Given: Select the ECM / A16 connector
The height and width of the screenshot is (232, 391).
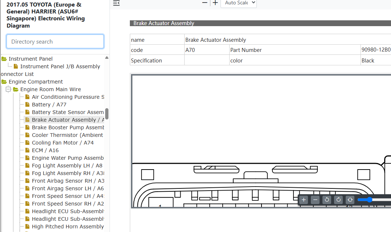Looking at the screenshot, I should coord(45,150).
